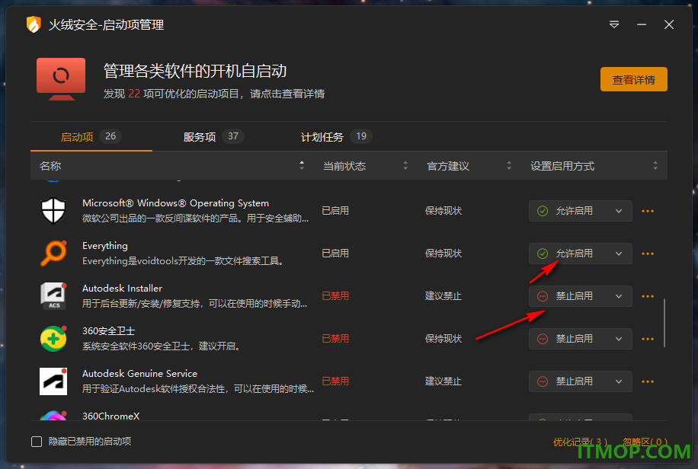Close the 火绒安全 startup manager window
698x469 pixels.
(x=669, y=24)
